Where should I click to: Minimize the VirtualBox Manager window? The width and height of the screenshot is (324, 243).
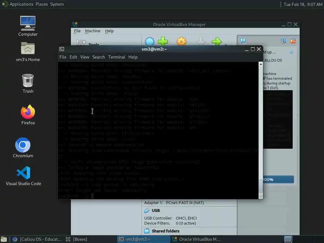tap(283, 25)
